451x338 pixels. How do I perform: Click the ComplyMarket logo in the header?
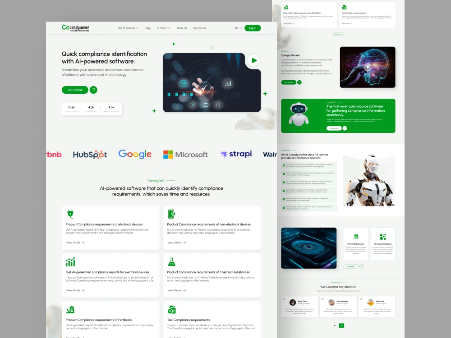click(x=75, y=28)
